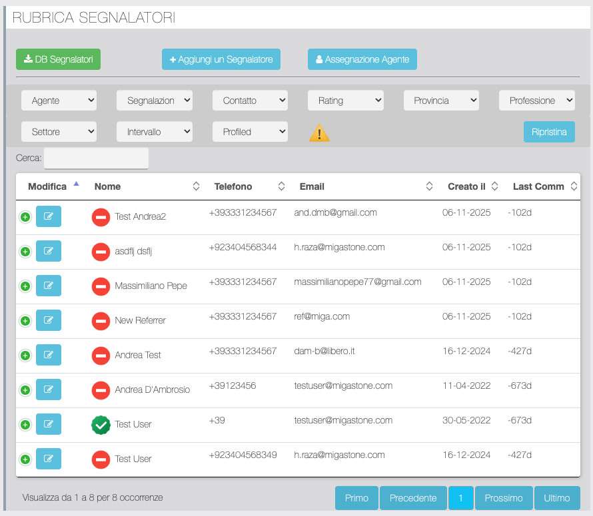Screen dimensions: 593x516
Task: Click red status icon for Massimiliano Pepe
Action: coord(101,286)
